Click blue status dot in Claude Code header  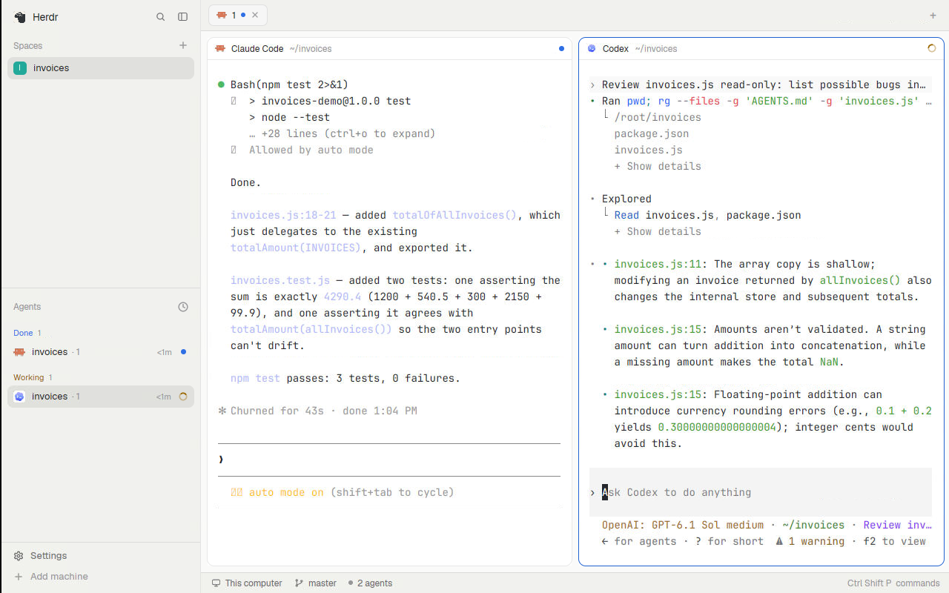pyautogui.click(x=561, y=49)
